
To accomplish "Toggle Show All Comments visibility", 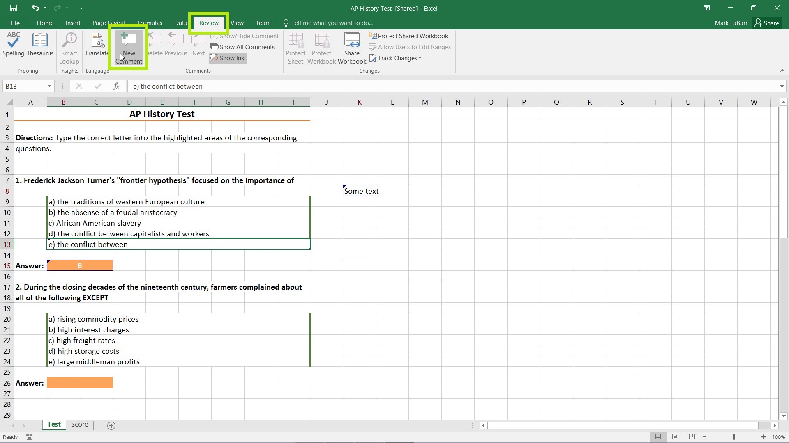I will (243, 46).
